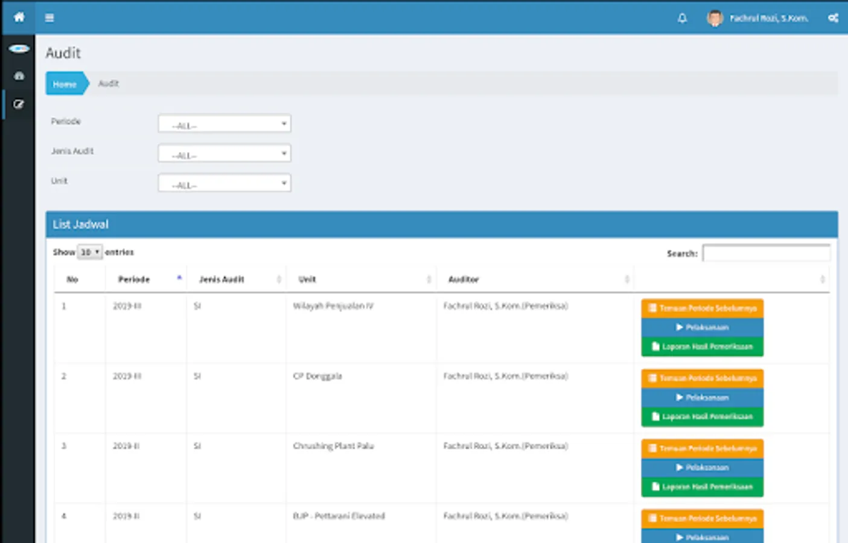Select the 'Chrushing Plant Palu' unit cell

point(333,446)
